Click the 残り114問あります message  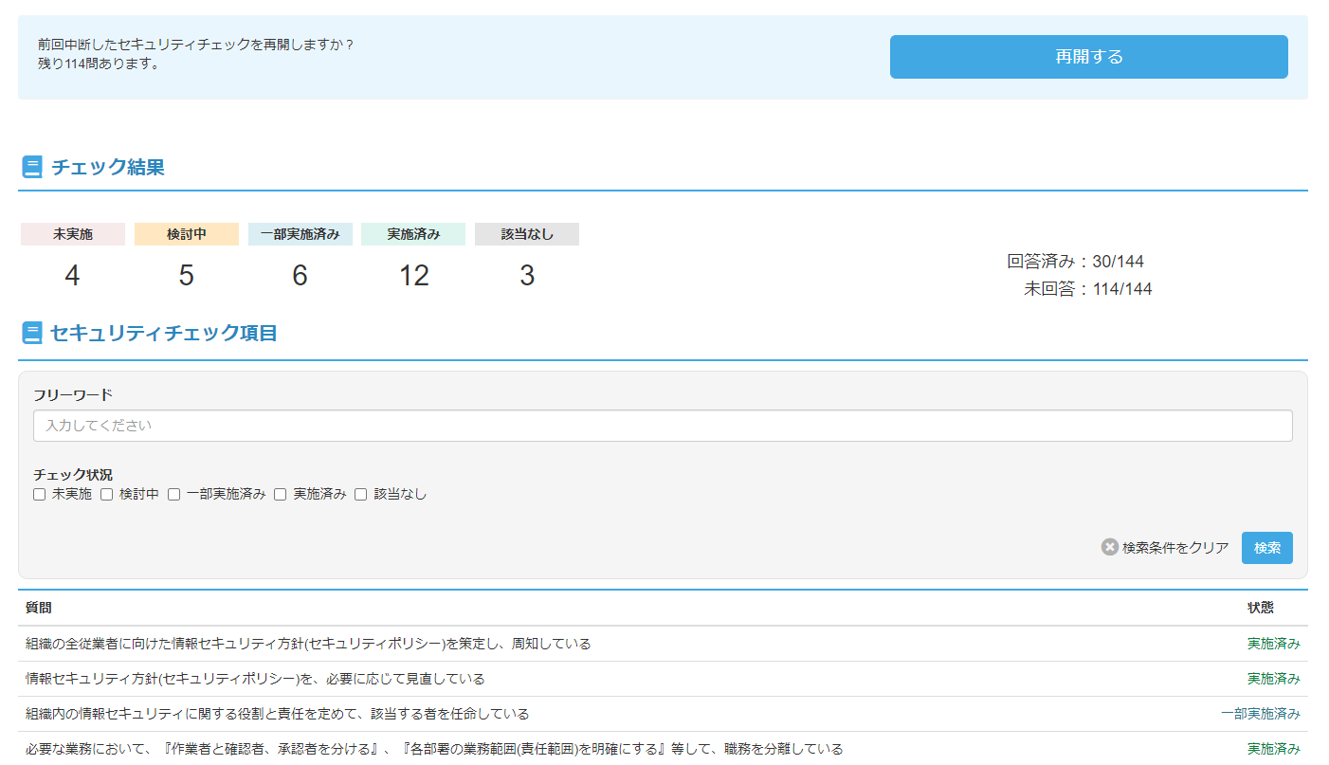coord(99,64)
